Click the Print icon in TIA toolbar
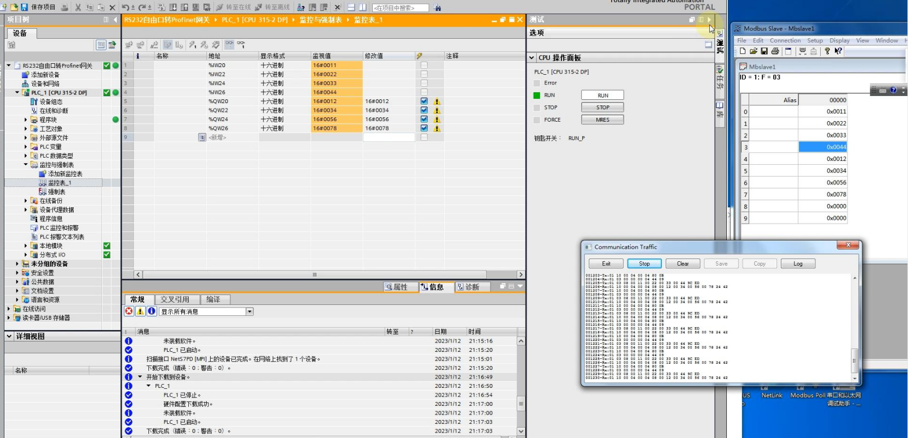The image size is (908, 438). [x=64, y=7]
